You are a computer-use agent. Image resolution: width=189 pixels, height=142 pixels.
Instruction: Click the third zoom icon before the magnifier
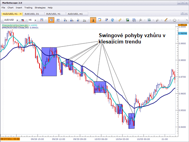78,20
